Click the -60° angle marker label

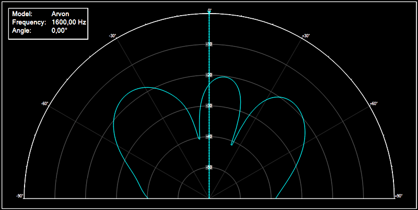pyautogui.click(x=44, y=103)
